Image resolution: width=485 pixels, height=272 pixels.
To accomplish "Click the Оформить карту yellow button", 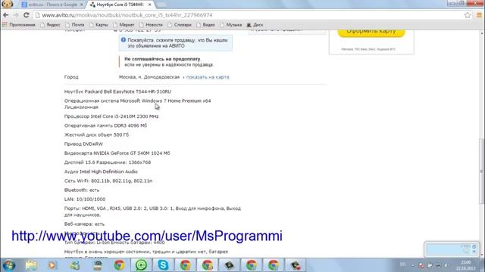I will pos(371,32).
